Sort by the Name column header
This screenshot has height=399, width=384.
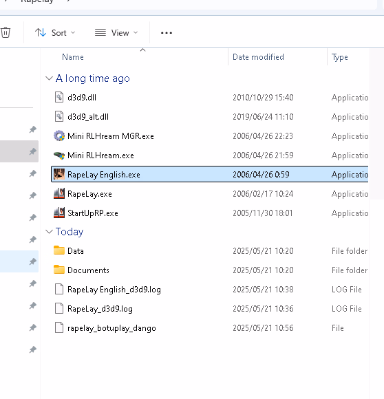[73, 57]
